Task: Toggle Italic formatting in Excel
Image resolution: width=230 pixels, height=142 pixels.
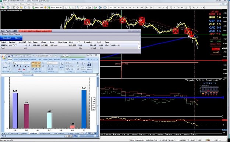Action: tap(17, 66)
